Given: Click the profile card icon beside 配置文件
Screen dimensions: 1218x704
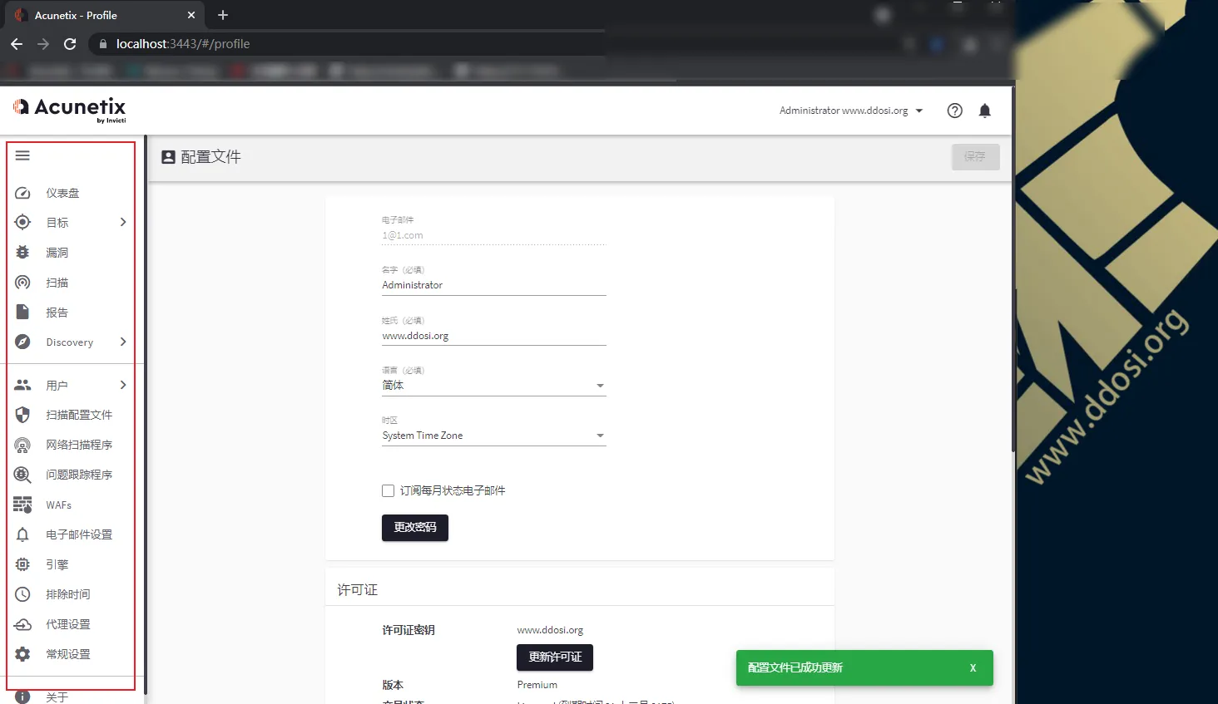Looking at the screenshot, I should [168, 157].
